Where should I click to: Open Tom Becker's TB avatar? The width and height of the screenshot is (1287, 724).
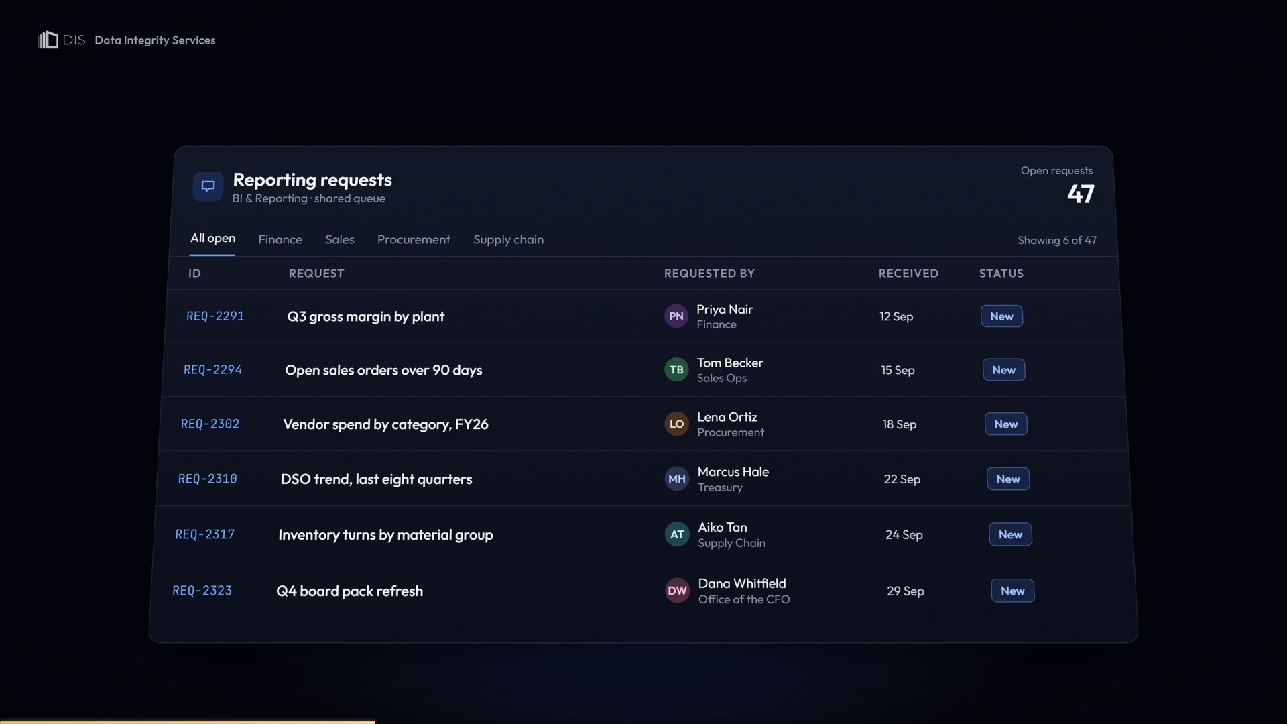tap(676, 370)
